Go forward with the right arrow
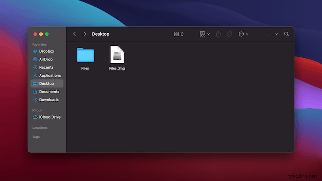Image resolution: width=322 pixels, height=181 pixels. coord(85,34)
